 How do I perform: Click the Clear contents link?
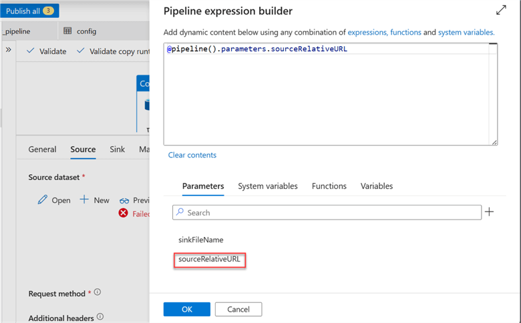[192, 155]
